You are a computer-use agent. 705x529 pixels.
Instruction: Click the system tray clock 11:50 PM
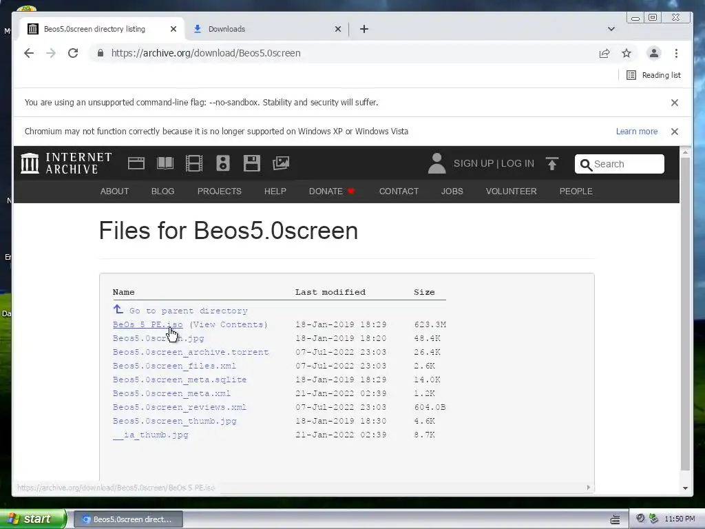[680, 519]
